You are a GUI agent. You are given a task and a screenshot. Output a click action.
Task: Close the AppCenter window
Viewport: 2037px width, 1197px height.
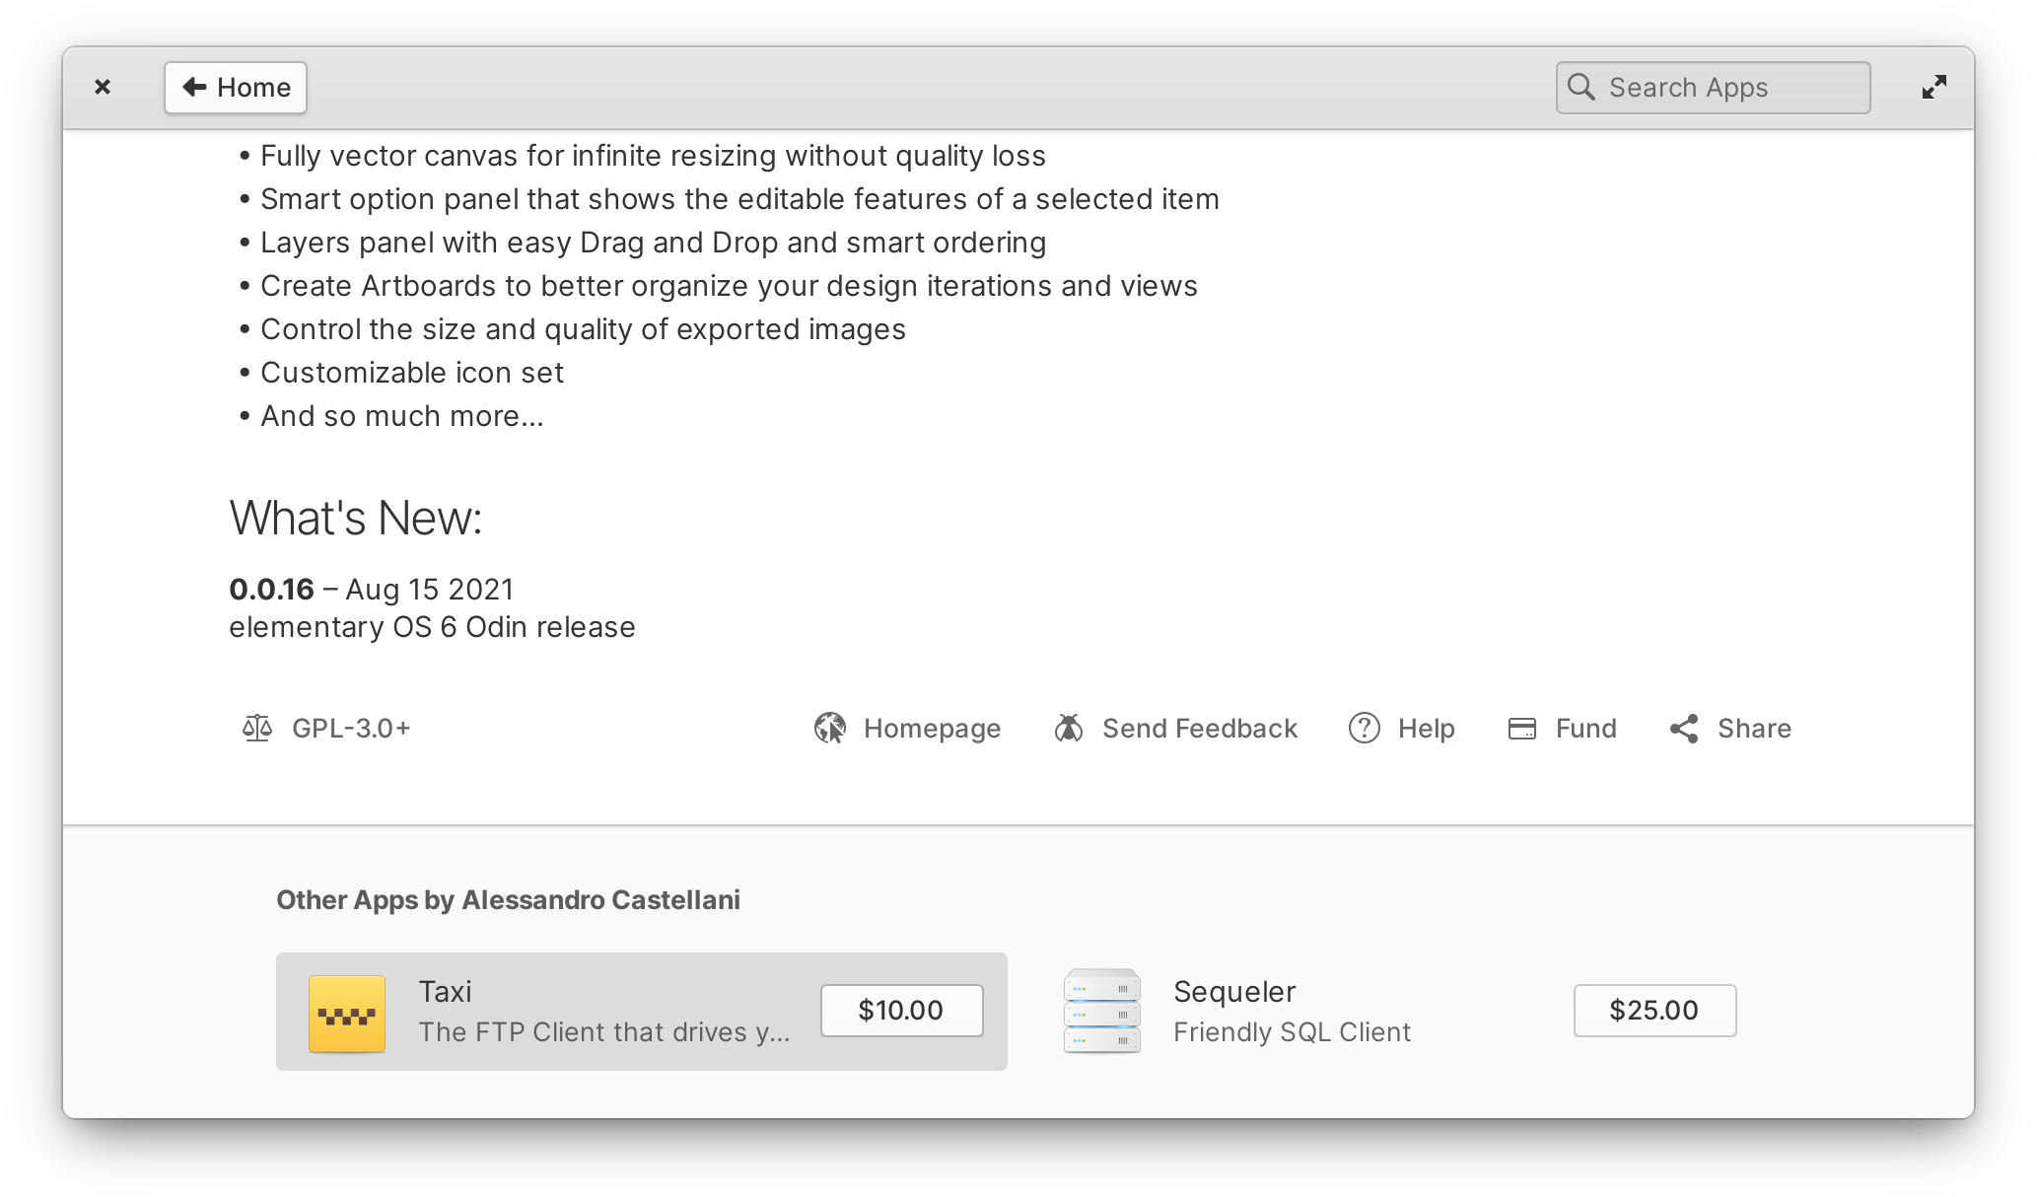[103, 88]
